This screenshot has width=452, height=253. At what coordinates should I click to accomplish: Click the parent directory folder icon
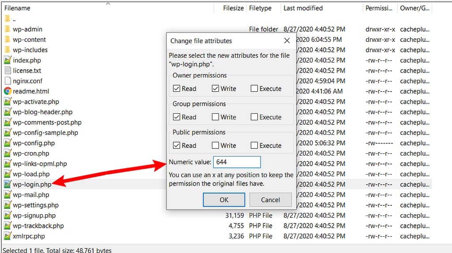pyautogui.click(x=7, y=19)
